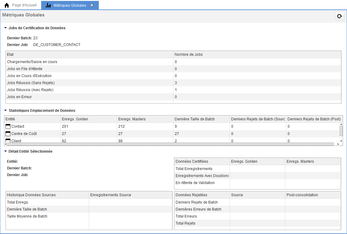Image resolution: width=347 pixels, height=234 pixels.
Task: Select the Client entity row
Action: pyautogui.click(x=172, y=140)
